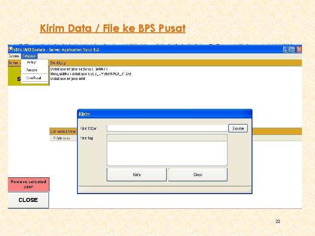
Task: Click the Remove selected user button
Action: (x=28, y=184)
